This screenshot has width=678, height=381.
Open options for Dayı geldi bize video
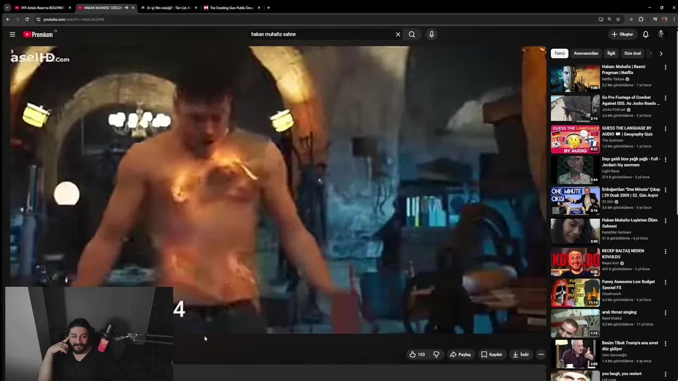tap(666, 159)
